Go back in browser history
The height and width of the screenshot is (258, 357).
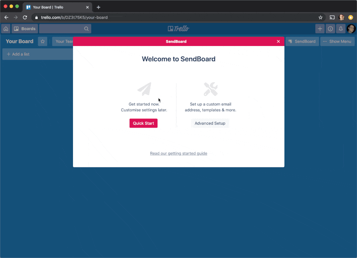(6, 17)
